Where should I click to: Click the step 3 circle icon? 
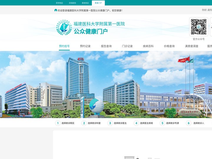pos(110,123)
